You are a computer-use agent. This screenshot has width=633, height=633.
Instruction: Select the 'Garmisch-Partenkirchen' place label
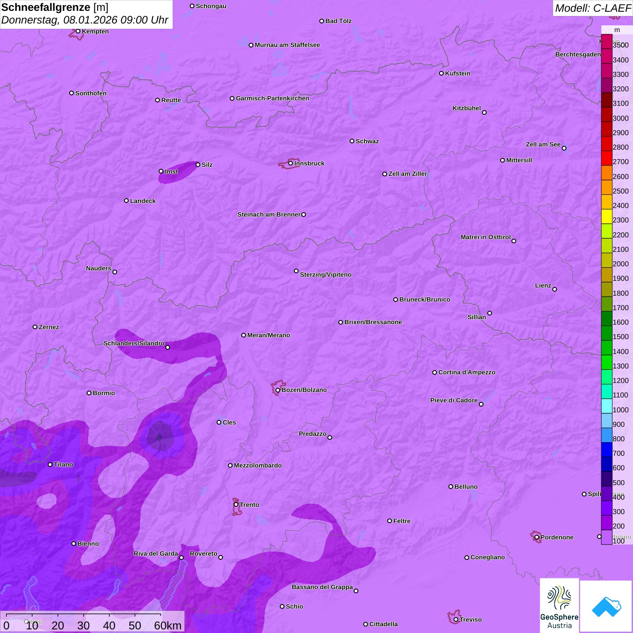pyautogui.click(x=273, y=98)
